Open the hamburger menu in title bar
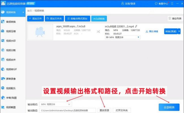The width and height of the screenshot is (184, 113). [172, 4]
